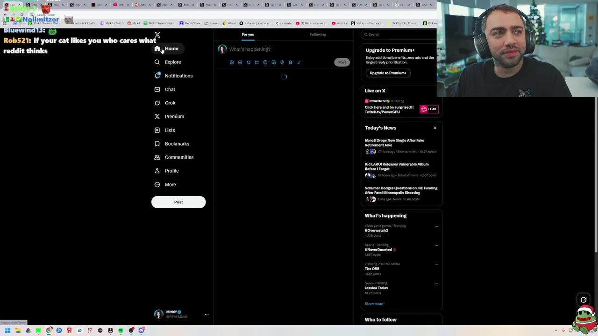
Task: Open the YouTube bookmark
Action: coord(340,23)
